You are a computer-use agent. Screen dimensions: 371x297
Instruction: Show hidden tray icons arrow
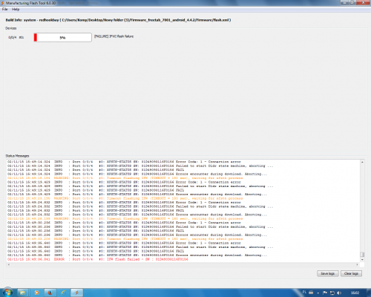(x=318, y=293)
